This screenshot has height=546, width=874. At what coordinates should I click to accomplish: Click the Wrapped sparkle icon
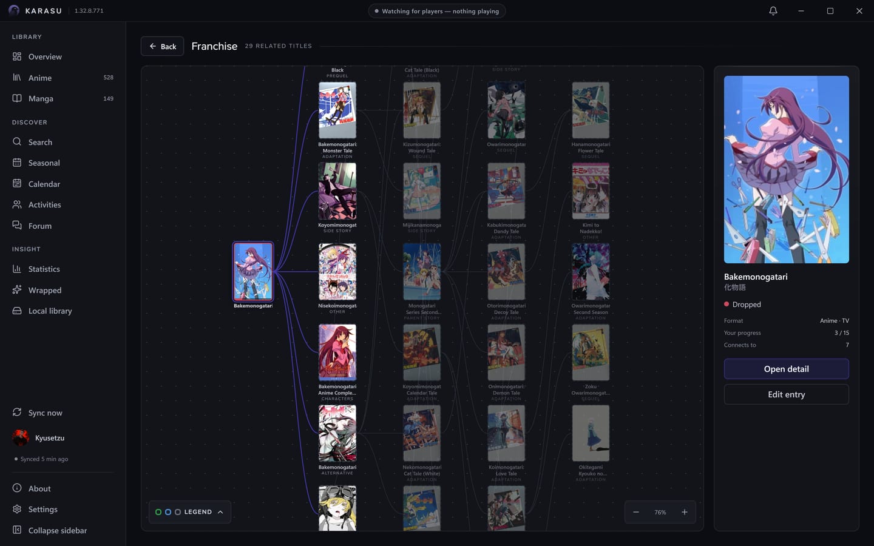tap(17, 290)
